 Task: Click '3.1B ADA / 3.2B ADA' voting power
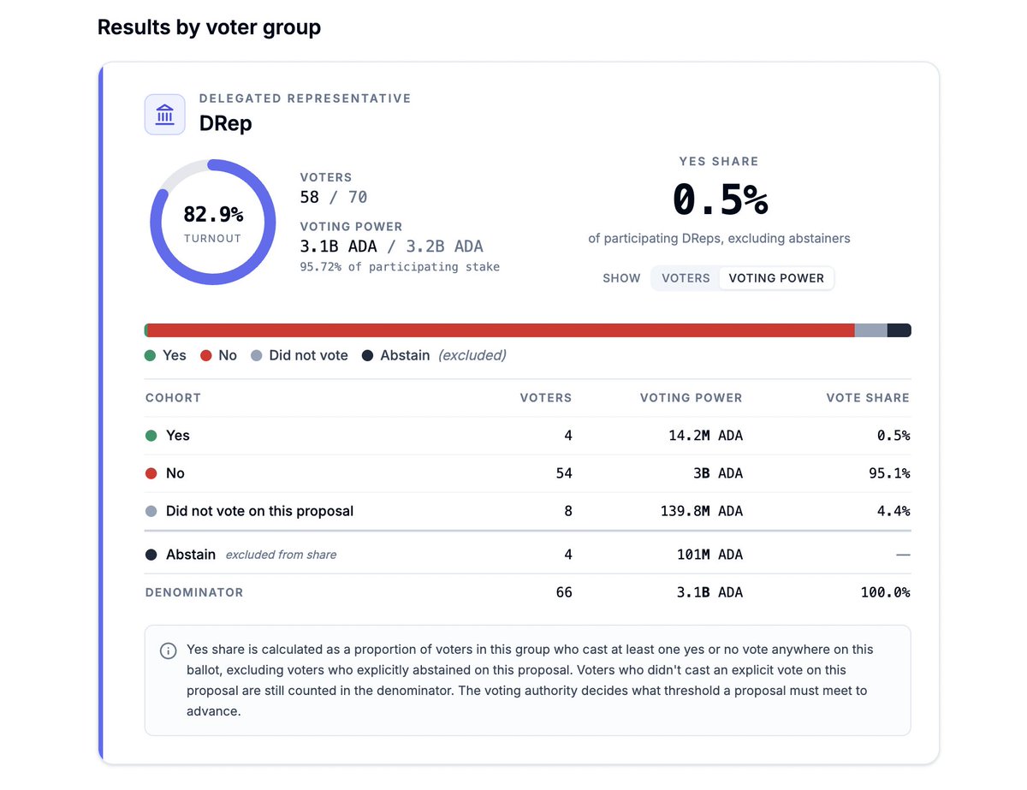click(392, 247)
